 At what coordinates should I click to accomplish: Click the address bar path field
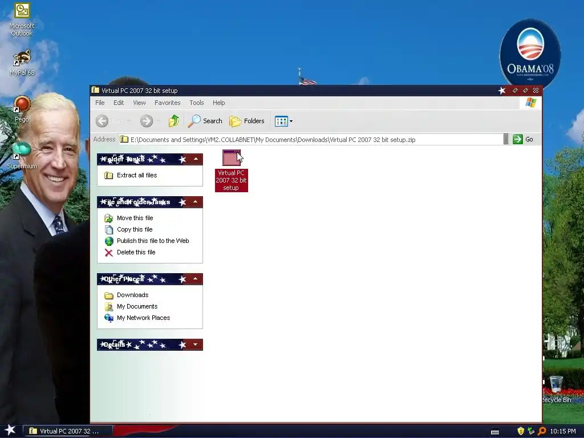311,140
